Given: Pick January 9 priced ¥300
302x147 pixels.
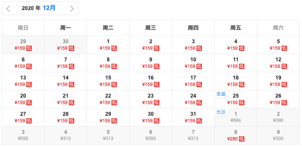Looking at the screenshot, I should point(278,135).
